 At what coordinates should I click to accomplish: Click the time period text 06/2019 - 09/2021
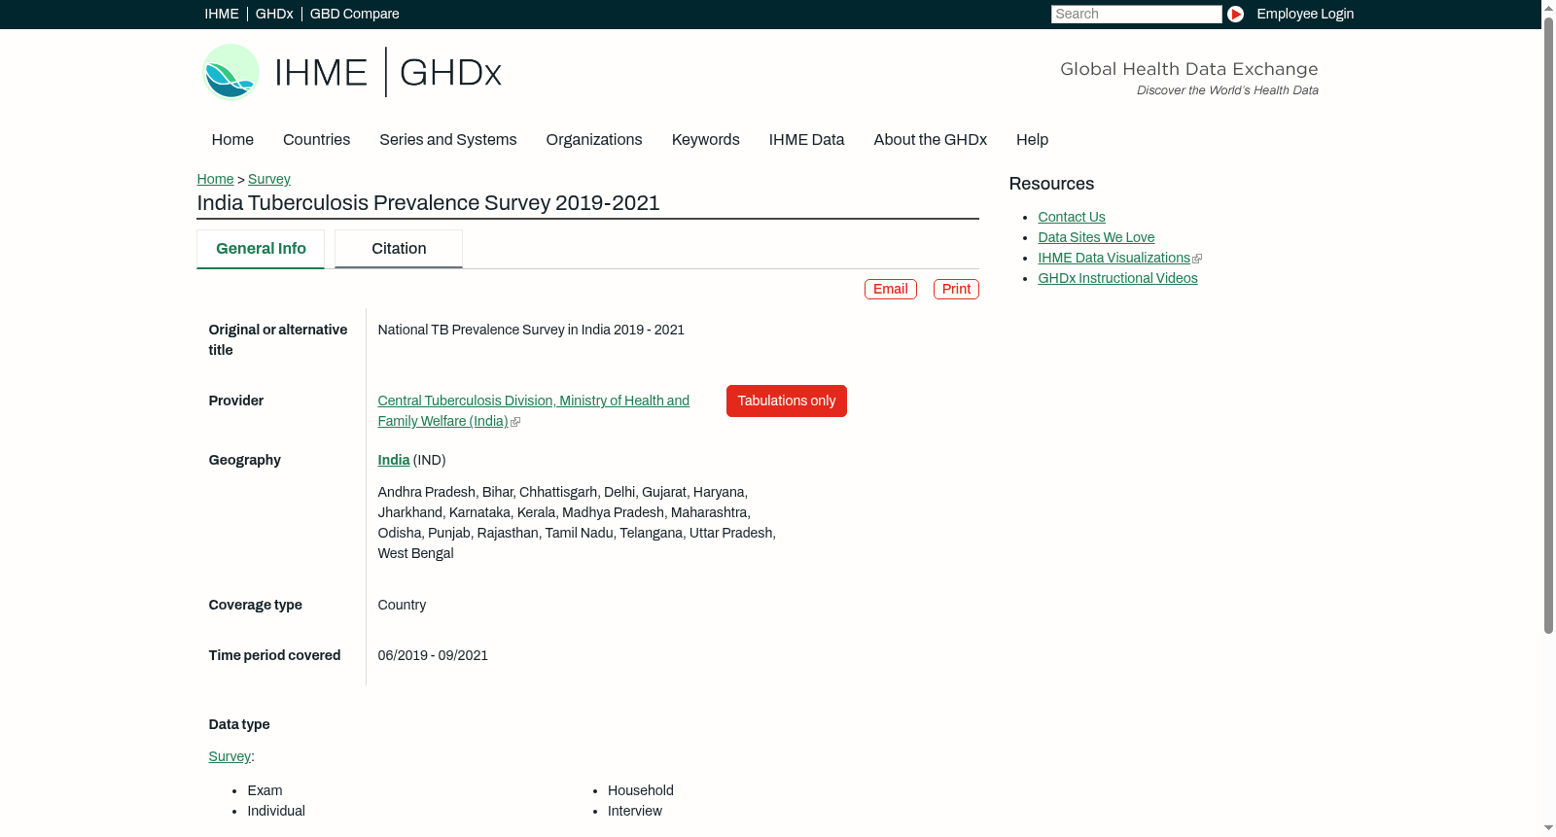[x=433, y=655]
